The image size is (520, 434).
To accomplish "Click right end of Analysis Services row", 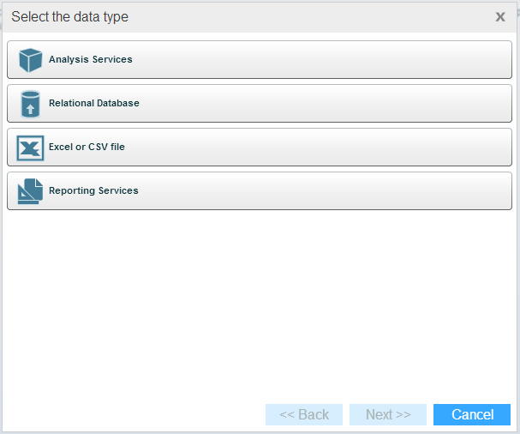I will tap(488, 60).
